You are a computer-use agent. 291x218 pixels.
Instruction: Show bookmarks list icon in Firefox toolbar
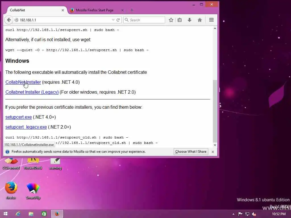coord(180,20)
